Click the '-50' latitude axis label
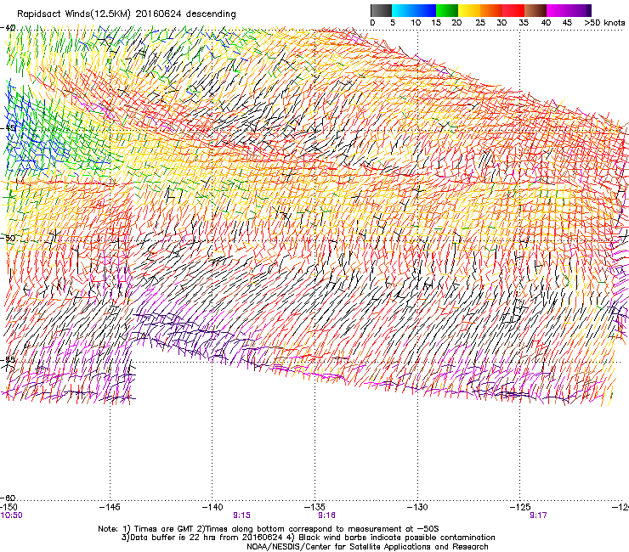This screenshot has height=552, width=629. pos(8,238)
